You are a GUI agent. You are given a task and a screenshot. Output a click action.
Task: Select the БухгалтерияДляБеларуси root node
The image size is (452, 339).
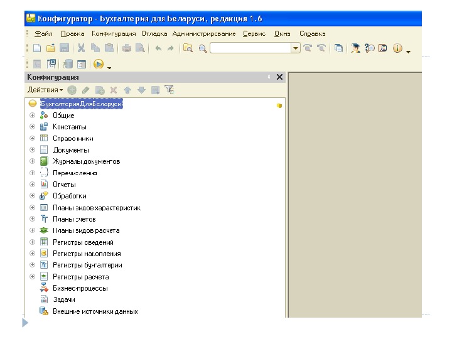pyautogui.click(x=82, y=104)
